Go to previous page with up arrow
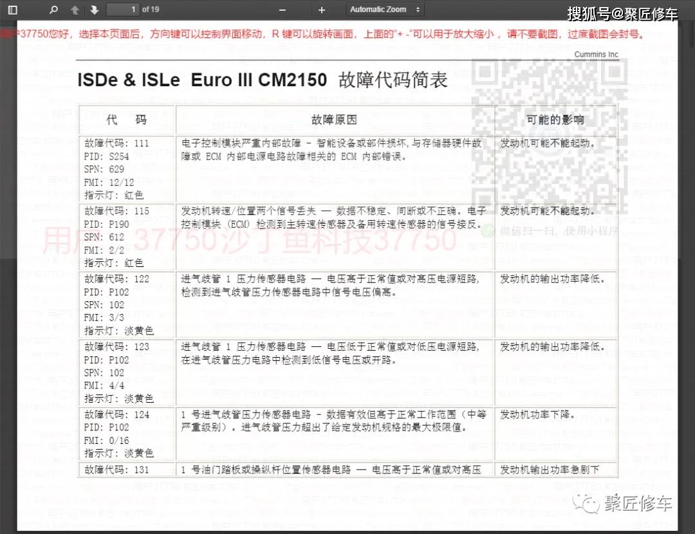 (75, 10)
